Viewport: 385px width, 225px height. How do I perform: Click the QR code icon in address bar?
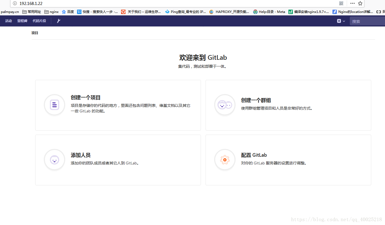(x=341, y=3)
